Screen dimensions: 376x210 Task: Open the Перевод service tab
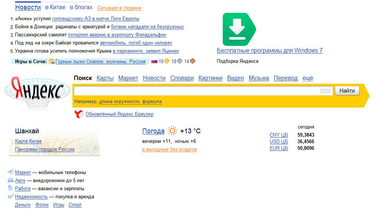point(286,78)
